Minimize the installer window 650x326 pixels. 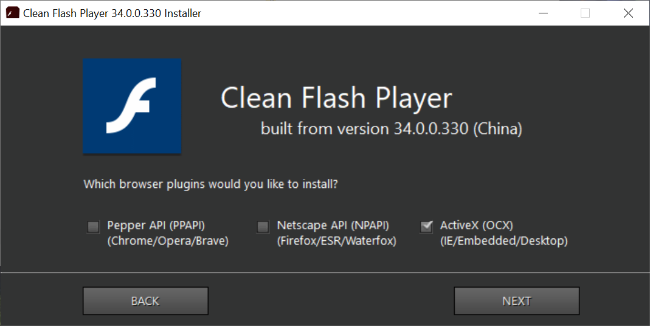[544, 13]
